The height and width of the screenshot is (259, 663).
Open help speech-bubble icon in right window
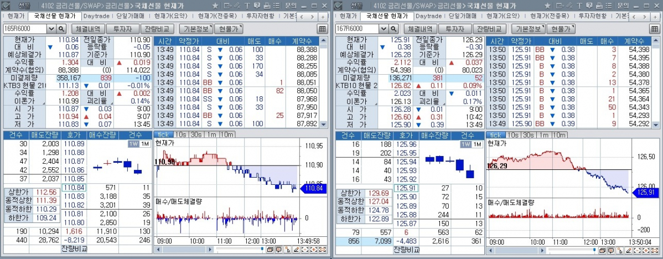pos(589,6)
